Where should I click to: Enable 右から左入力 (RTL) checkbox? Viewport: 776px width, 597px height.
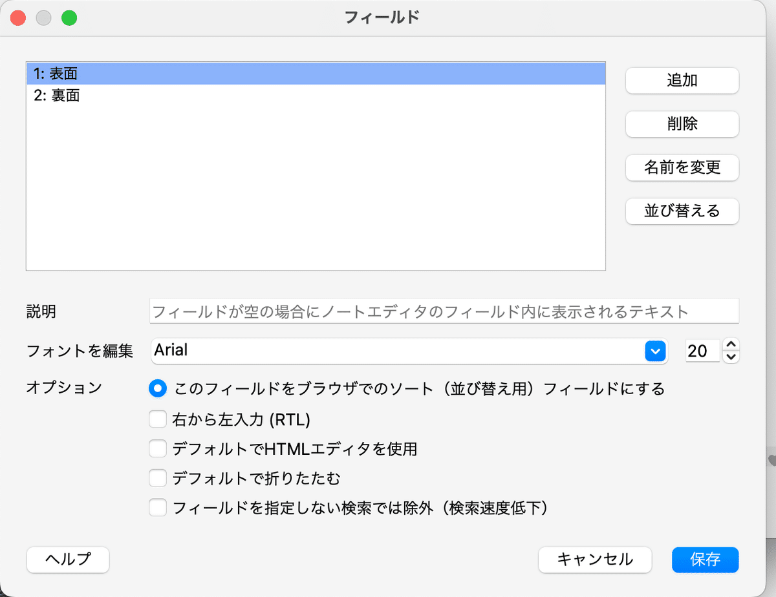(x=157, y=419)
